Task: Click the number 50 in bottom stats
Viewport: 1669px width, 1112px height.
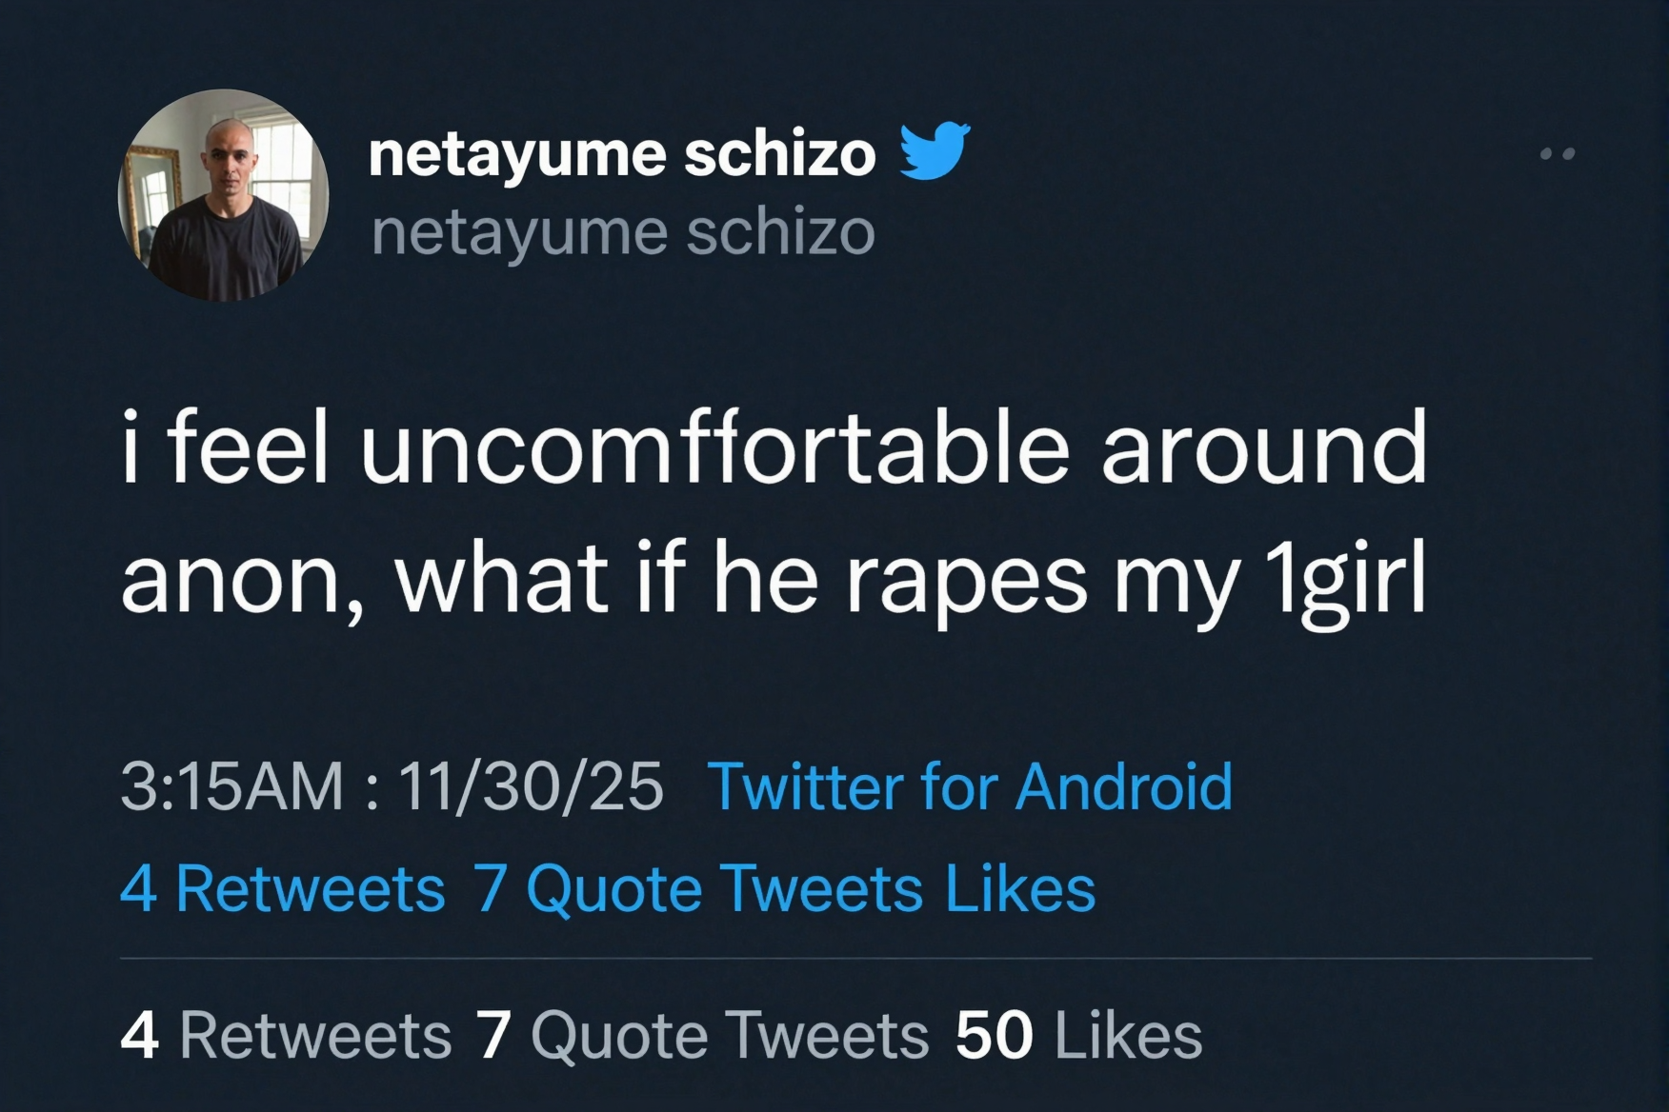Action: pyautogui.click(x=994, y=1036)
